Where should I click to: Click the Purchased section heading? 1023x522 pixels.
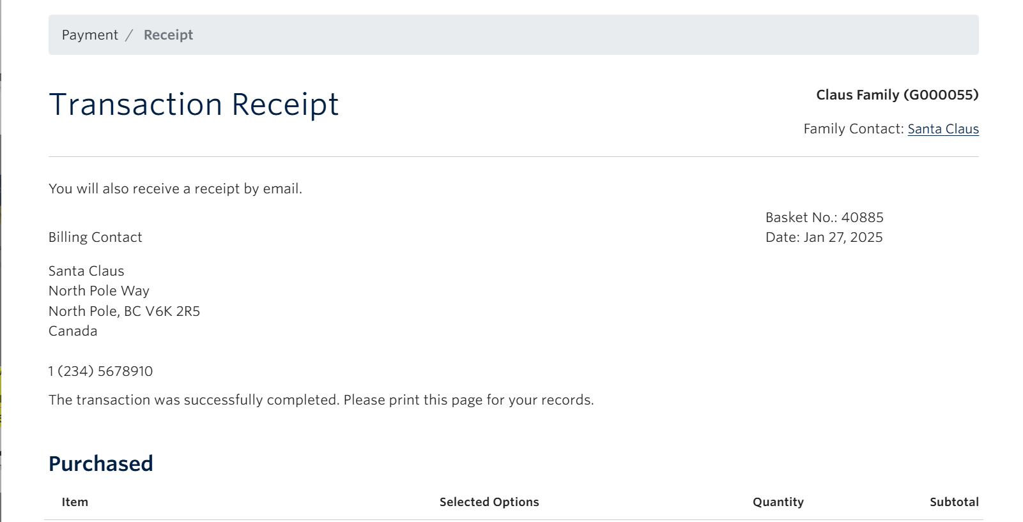[x=100, y=463]
